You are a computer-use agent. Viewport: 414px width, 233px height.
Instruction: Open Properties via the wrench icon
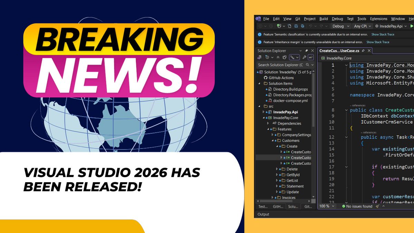[304, 57]
